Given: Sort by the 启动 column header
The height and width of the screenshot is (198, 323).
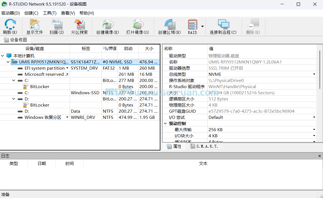Looking at the screenshot, I should 128,49.
